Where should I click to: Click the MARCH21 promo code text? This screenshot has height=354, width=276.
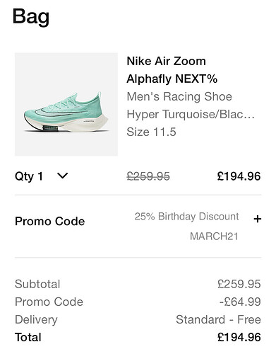(214, 236)
